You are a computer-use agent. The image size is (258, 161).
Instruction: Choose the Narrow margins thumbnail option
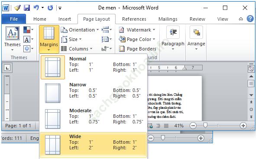pyautogui.click(x=53, y=93)
